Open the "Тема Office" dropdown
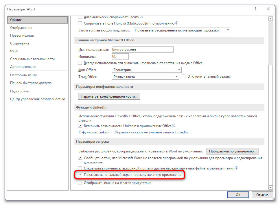Screen dimensions: 280x205 (x=176, y=76)
